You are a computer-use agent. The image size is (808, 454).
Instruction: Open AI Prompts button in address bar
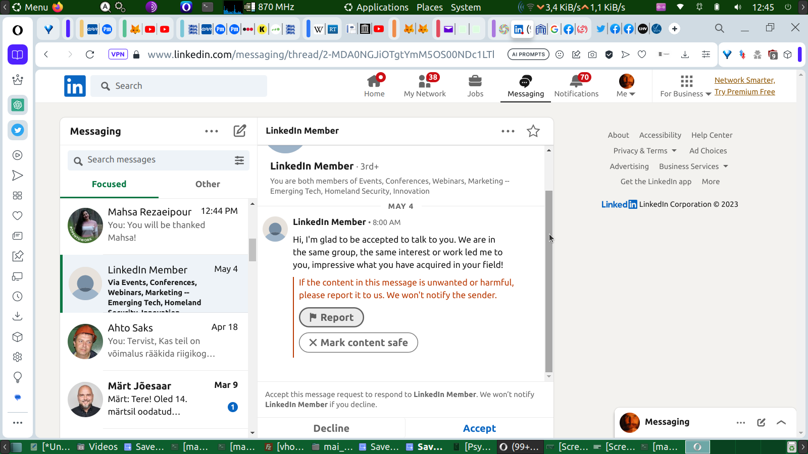point(528,54)
